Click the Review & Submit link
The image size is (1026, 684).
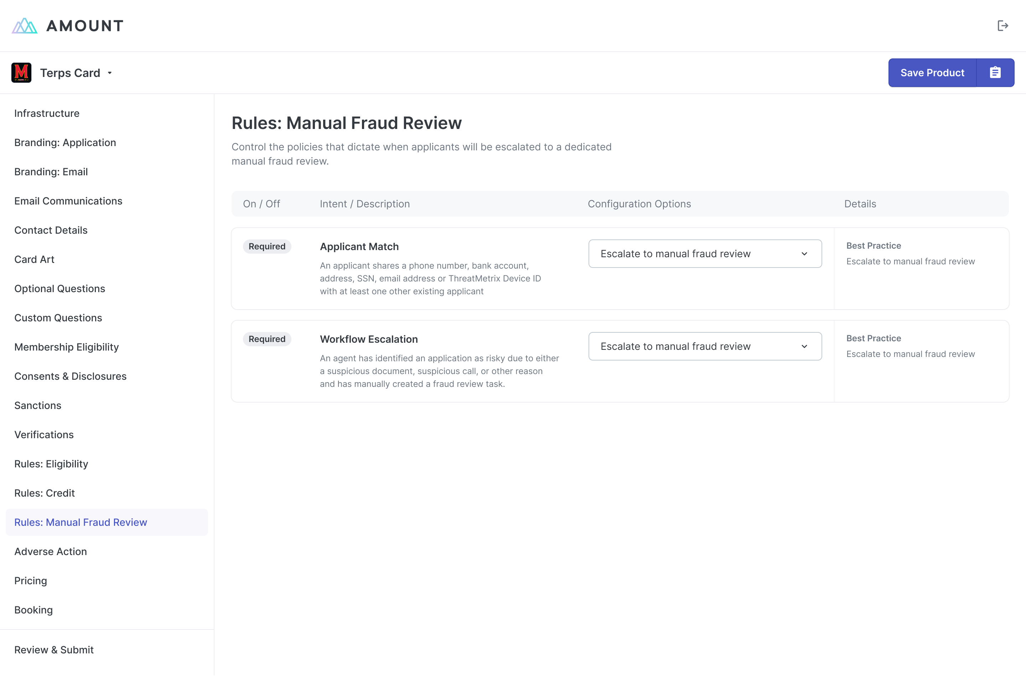coord(53,650)
